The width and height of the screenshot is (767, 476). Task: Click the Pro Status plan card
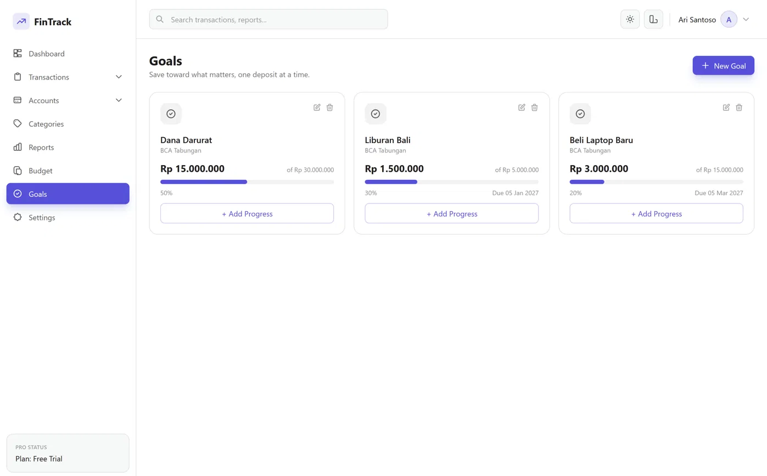click(x=68, y=453)
